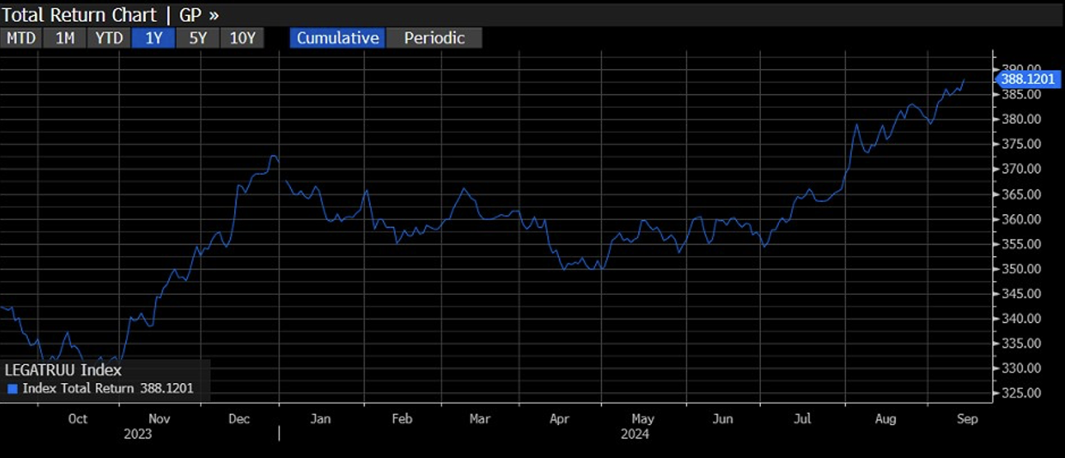Screen dimensions: 1065x458
Task: Select the MTD period button
Action: coord(21,38)
